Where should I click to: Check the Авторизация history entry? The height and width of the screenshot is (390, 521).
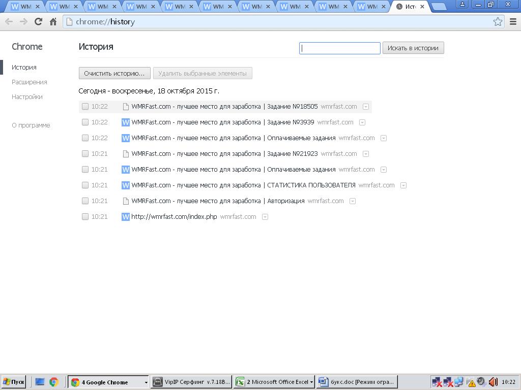85,201
